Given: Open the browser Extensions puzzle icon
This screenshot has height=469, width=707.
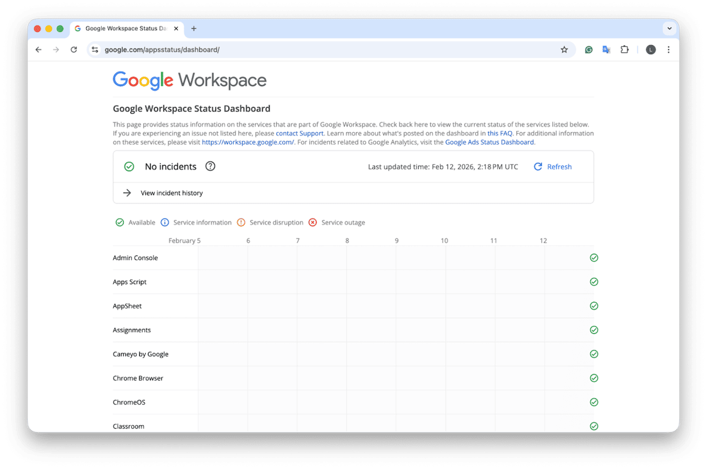Looking at the screenshot, I should [624, 50].
